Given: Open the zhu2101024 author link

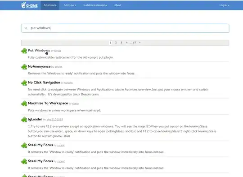Looking at the screenshot, I should [55, 120].
